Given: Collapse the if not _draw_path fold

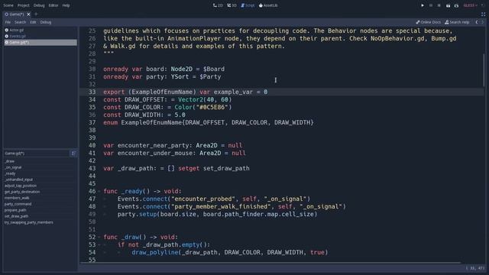Looking at the screenshot, I should [99, 244].
